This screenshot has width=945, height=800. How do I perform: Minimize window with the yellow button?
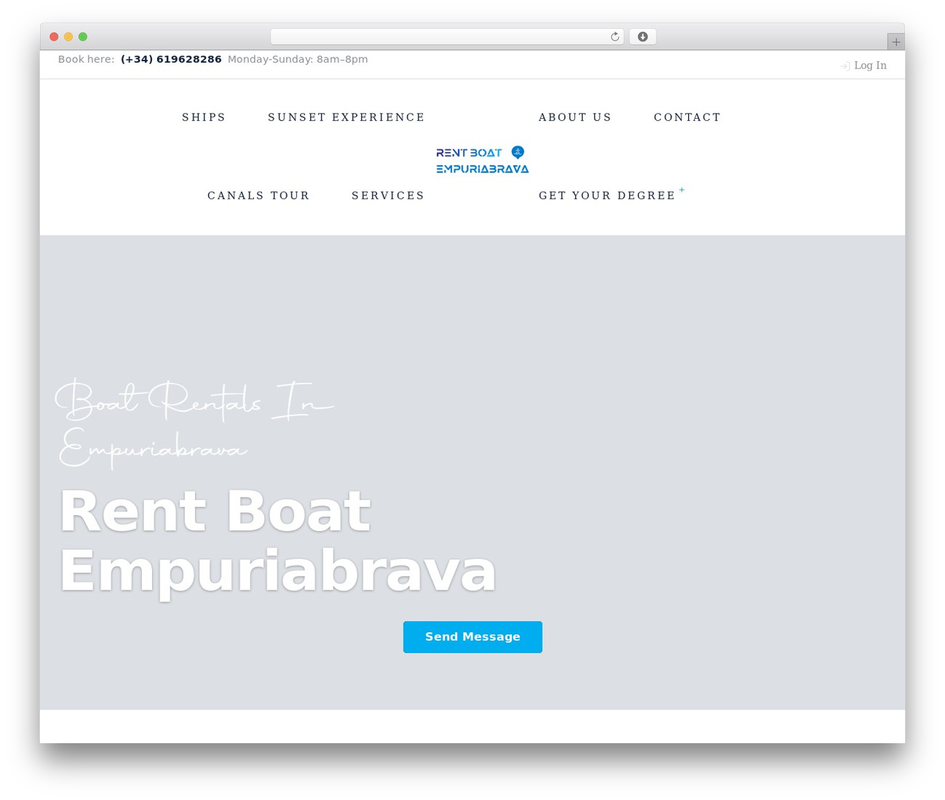click(x=69, y=37)
